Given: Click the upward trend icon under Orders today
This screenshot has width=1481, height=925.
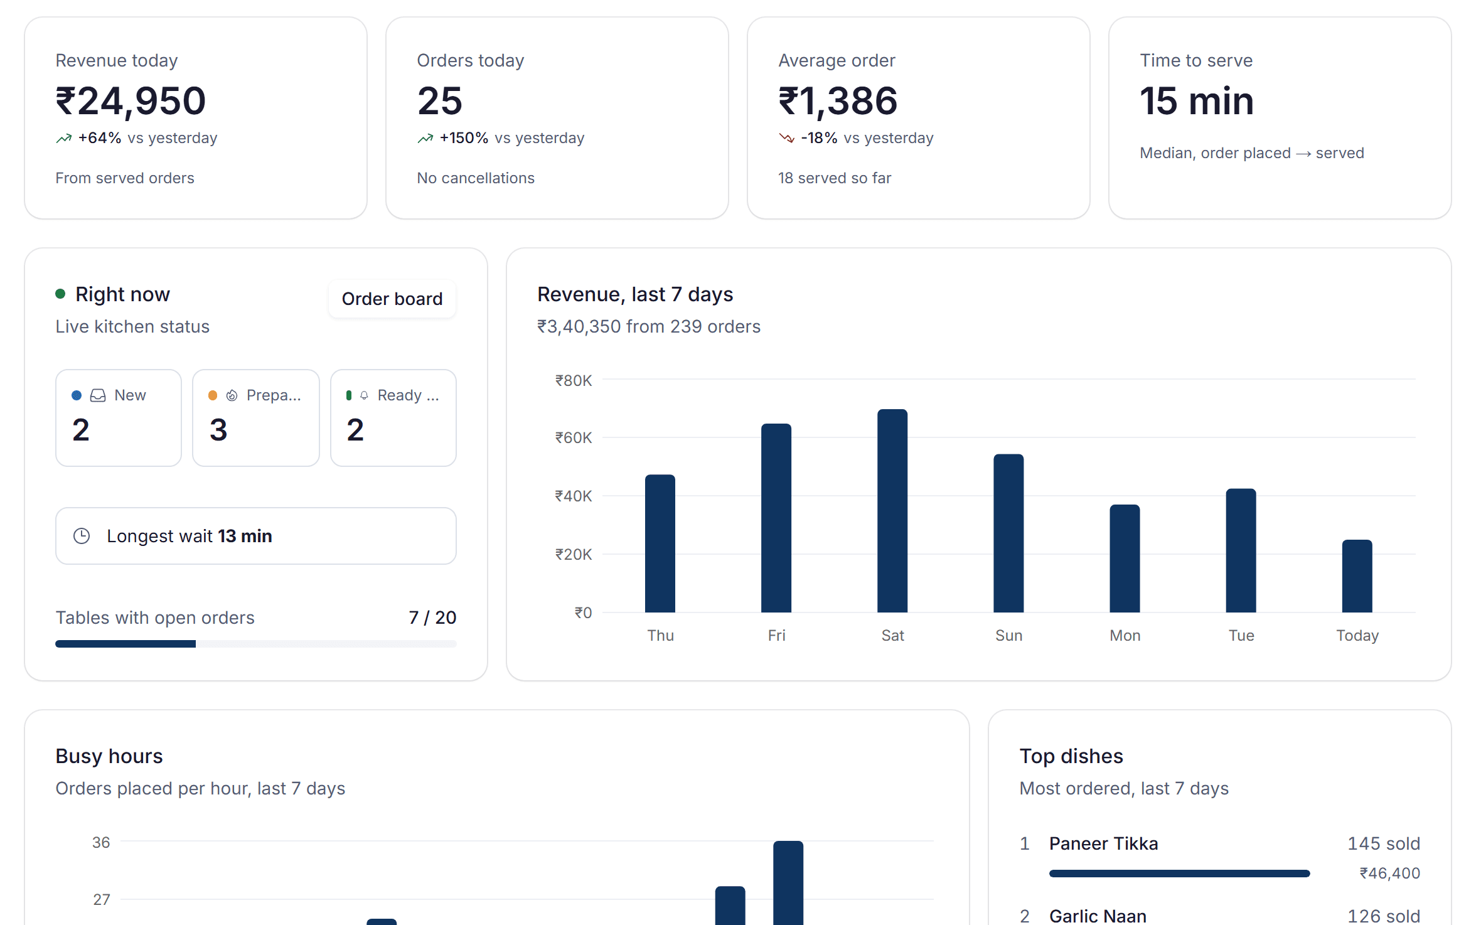Looking at the screenshot, I should click(x=425, y=138).
